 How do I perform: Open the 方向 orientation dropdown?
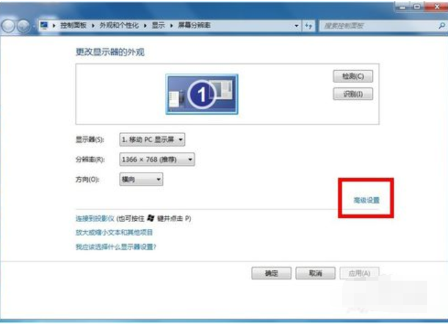click(x=141, y=179)
